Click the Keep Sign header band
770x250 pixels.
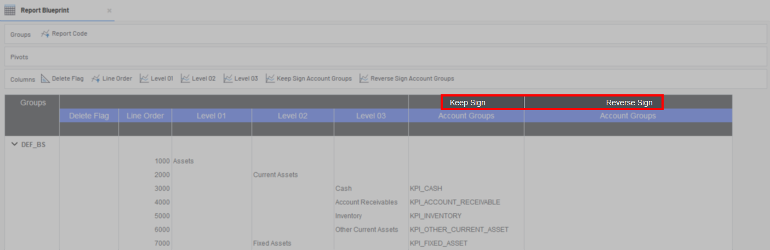pos(467,103)
